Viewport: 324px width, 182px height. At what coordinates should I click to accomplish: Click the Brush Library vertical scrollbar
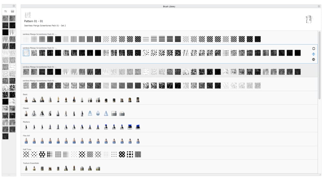coord(319,66)
